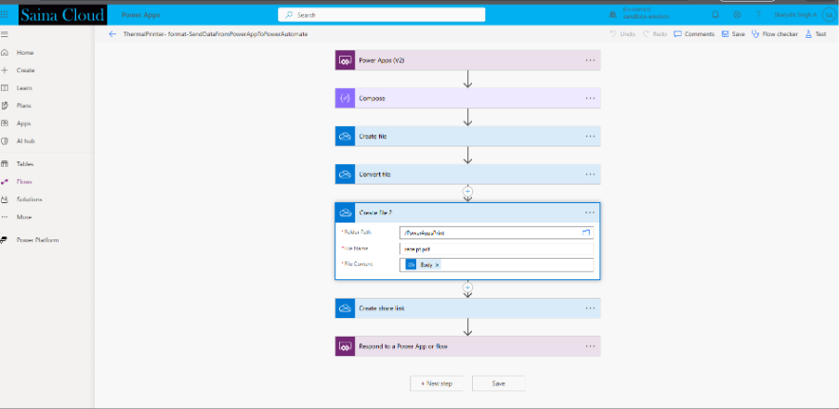Open the Compose step ellipsis menu
This screenshot has width=839, height=409.
590,98
